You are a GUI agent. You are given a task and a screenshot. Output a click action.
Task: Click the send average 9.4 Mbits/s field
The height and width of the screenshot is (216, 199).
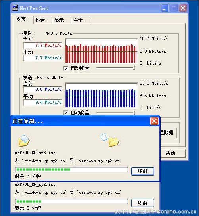(43, 102)
